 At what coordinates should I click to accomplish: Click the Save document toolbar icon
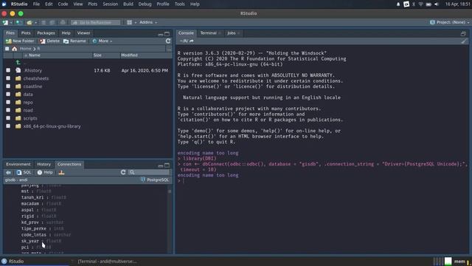[44, 22]
